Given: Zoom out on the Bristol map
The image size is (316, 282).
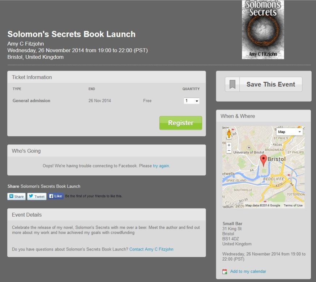Looking at the screenshot, I should coord(229,150).
